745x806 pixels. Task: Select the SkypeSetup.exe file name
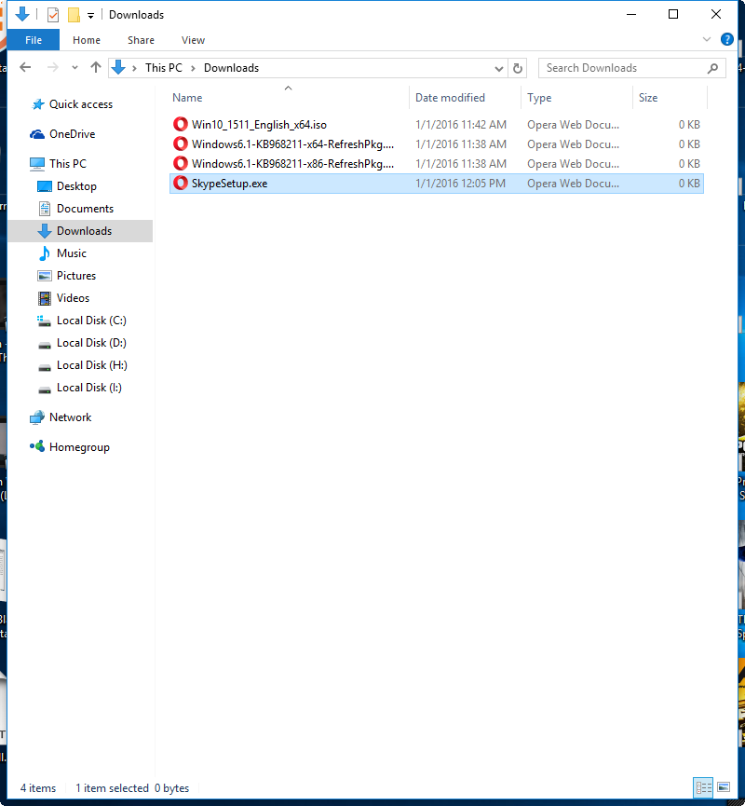229,183
